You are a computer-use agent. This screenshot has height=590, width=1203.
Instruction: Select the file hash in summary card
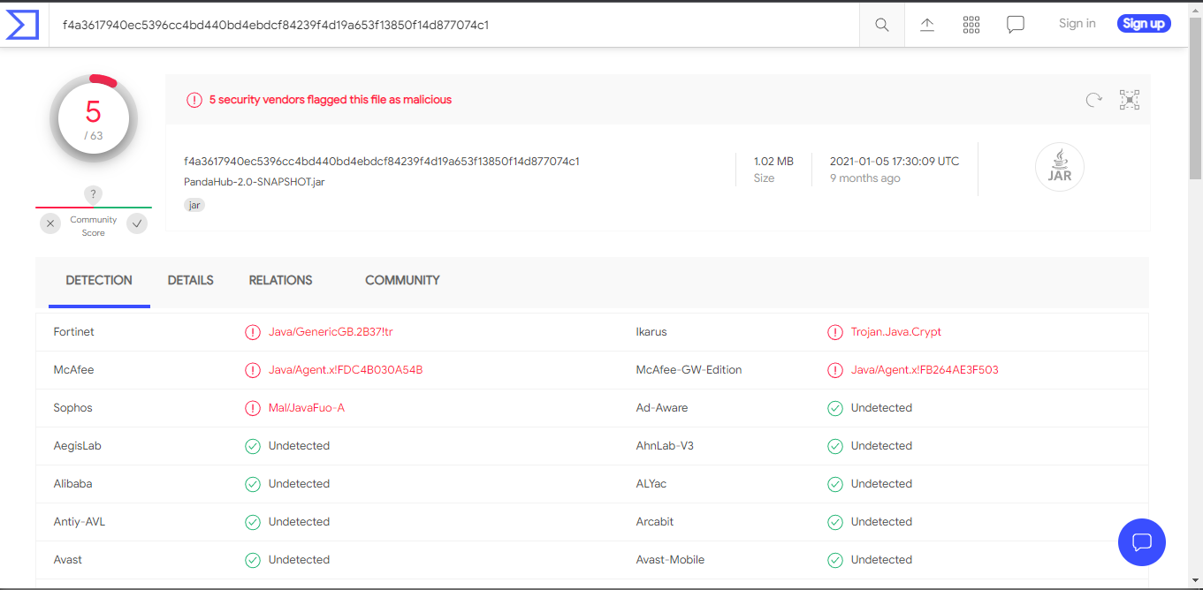382,162
